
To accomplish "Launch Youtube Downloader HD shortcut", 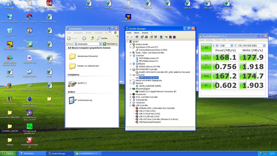I will pos(29,143).
